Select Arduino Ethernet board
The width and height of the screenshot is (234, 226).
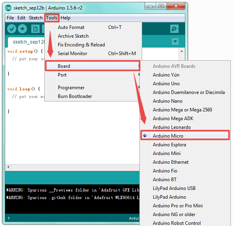185,162
